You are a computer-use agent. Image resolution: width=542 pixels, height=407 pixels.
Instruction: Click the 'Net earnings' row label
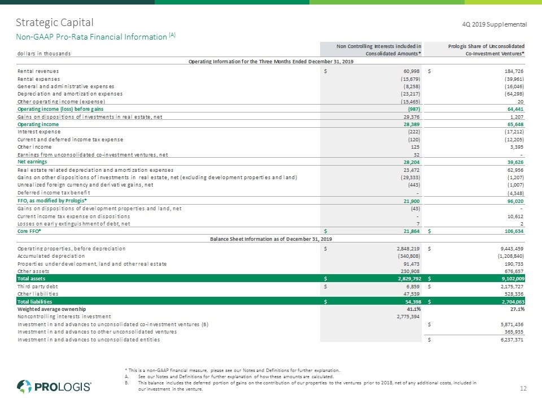(x=32, y=162)
